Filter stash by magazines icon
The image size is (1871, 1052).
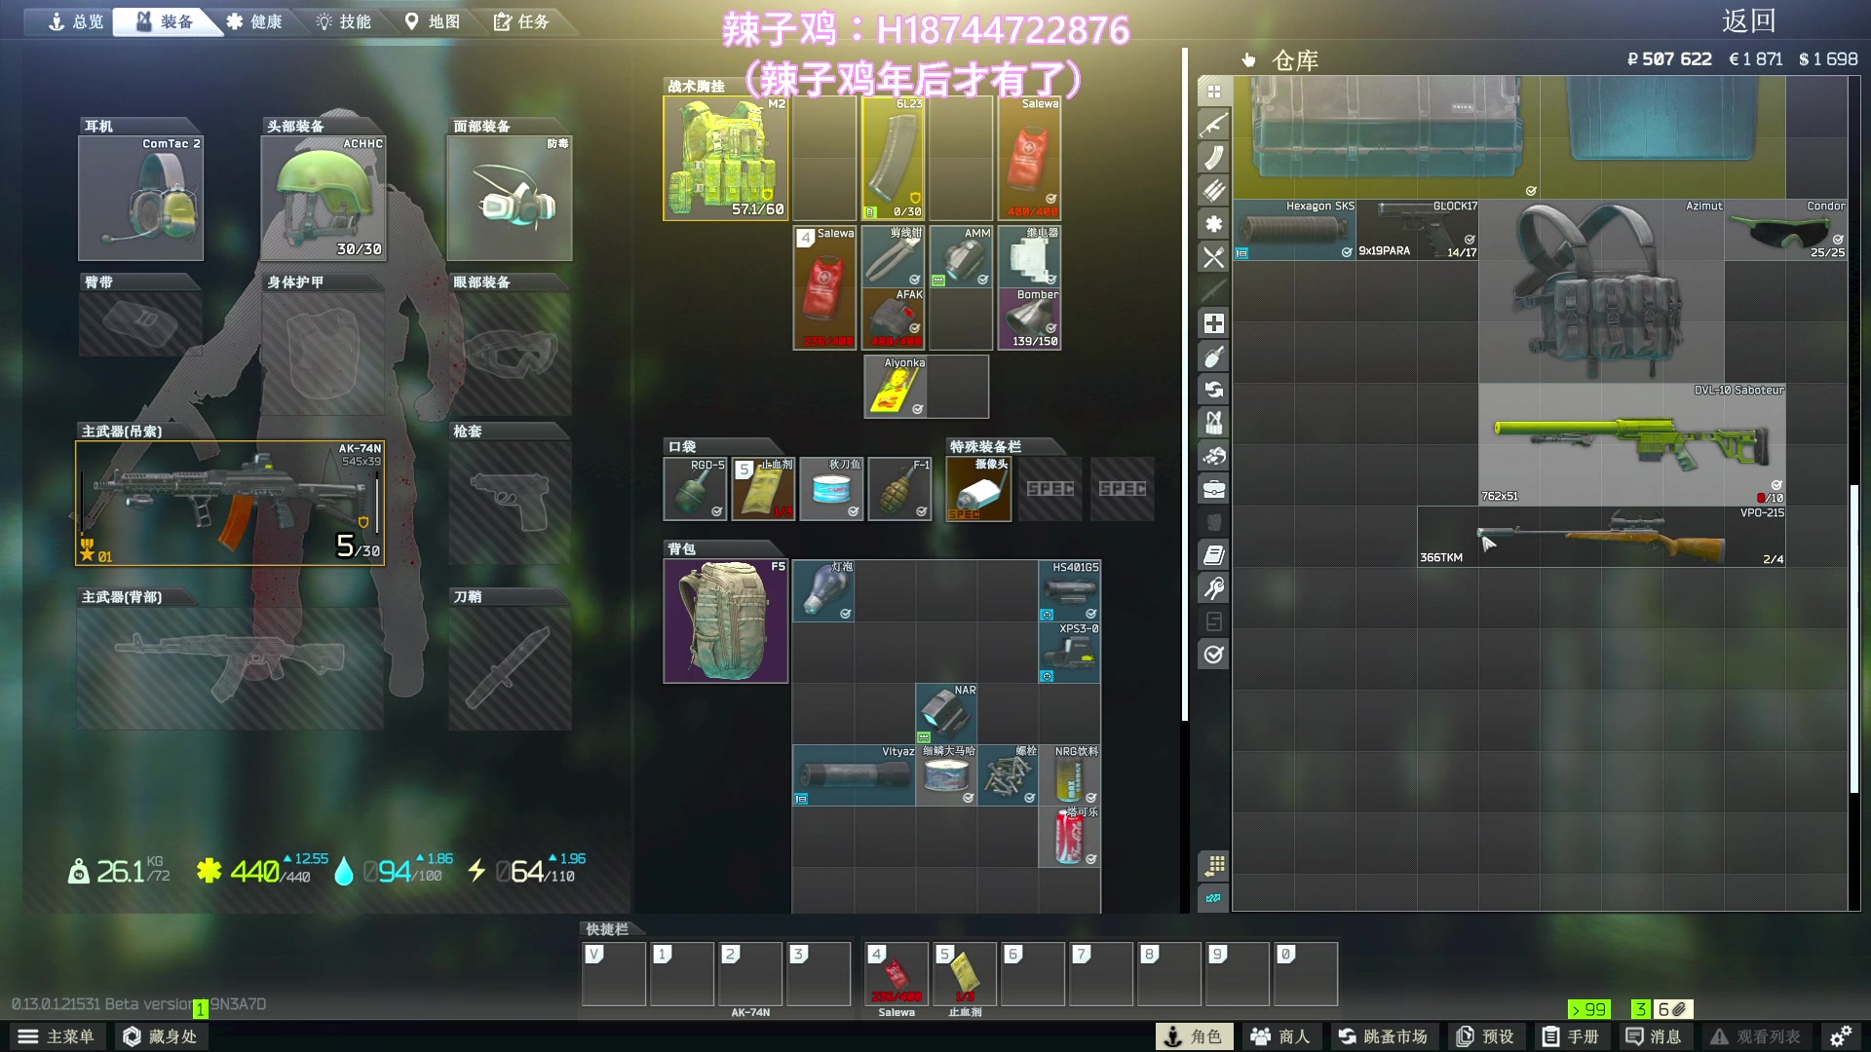click(1214, 158)
